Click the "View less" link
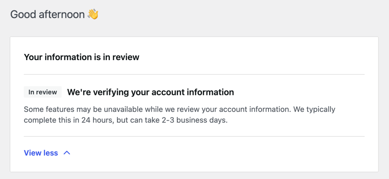This screenshot has width=389, height=179. (41, 153)
